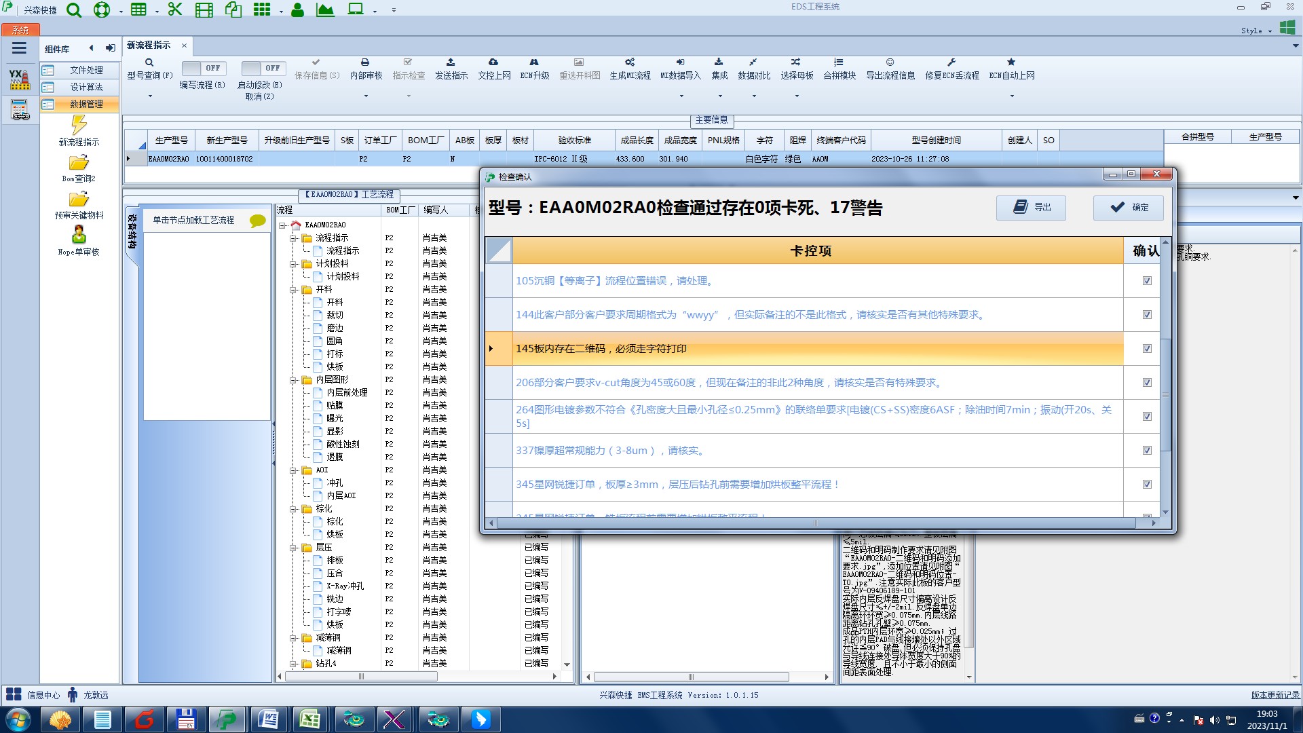Image resolution: width=1303 pixels, height=733 pixels.
Task: Click the 发送指示 toolbar icon
Action: (451, 62)
